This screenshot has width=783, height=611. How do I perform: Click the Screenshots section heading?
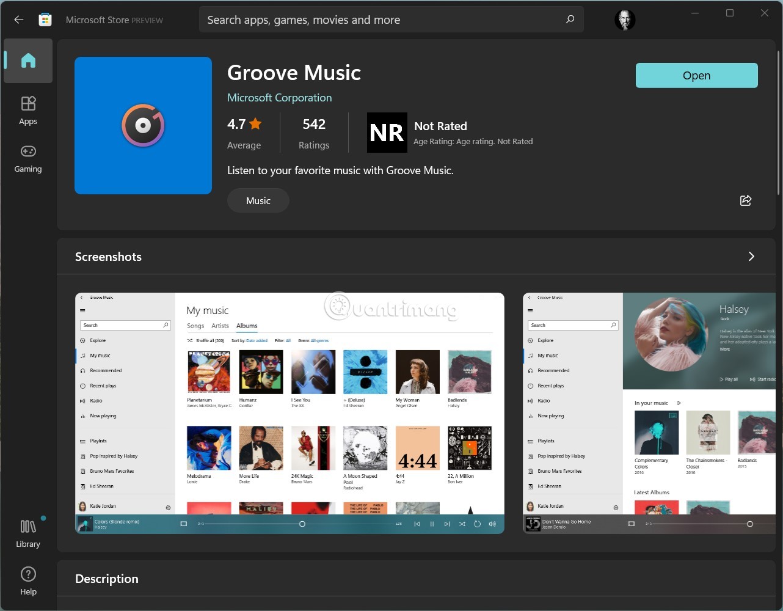coord(108,257)
